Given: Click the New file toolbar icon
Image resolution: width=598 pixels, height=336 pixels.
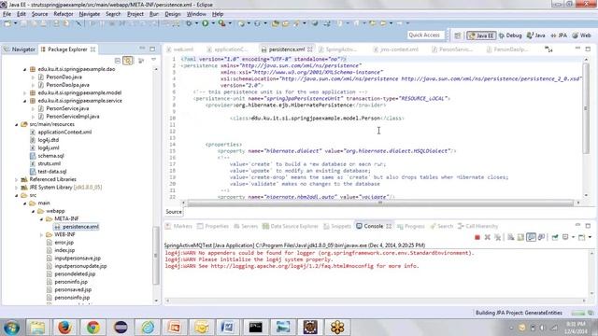Looking at the screenshot, I should pos(7,23).
